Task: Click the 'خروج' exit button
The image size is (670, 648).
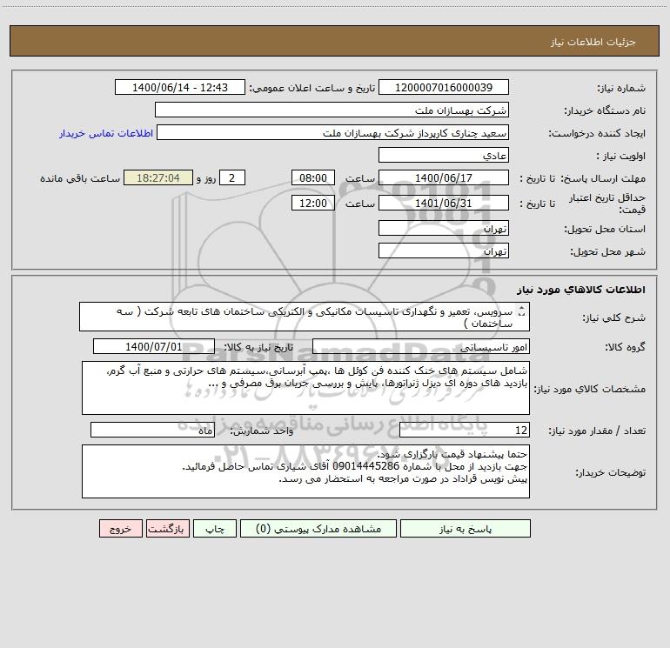Action: click(x=120, y=528)
